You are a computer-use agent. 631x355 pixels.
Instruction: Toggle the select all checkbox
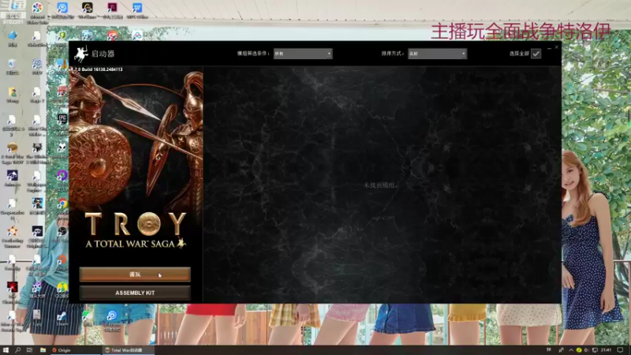536,53
